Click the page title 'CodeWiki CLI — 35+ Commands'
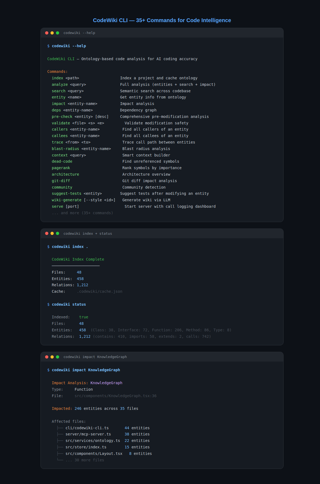 pyautogui.click(x=162, y=20)
